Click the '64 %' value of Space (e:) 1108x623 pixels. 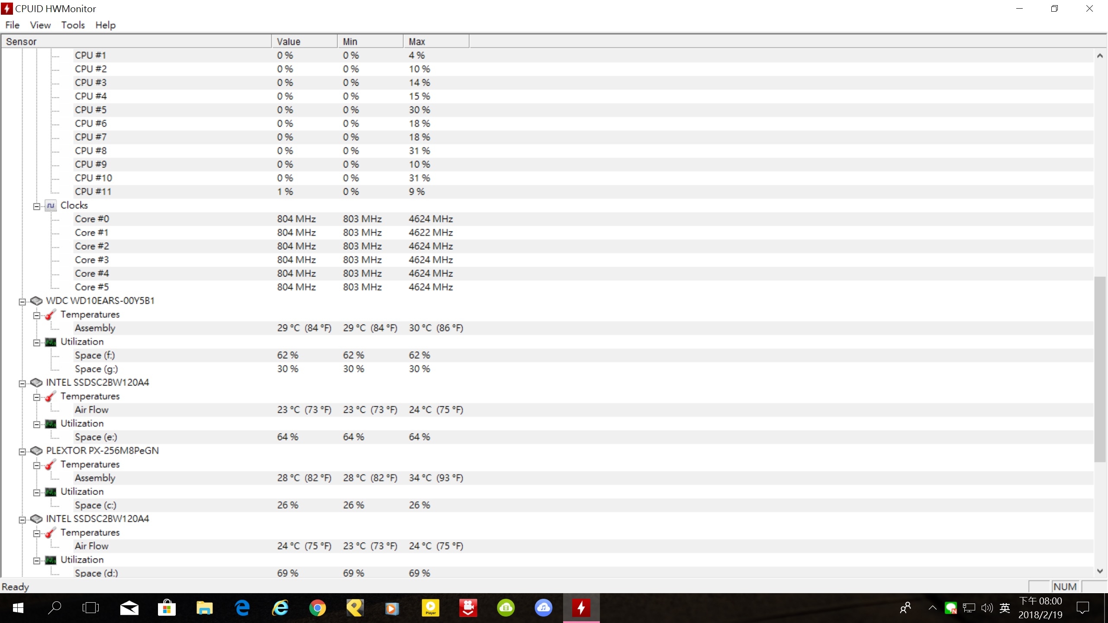(x=287, y=437)
